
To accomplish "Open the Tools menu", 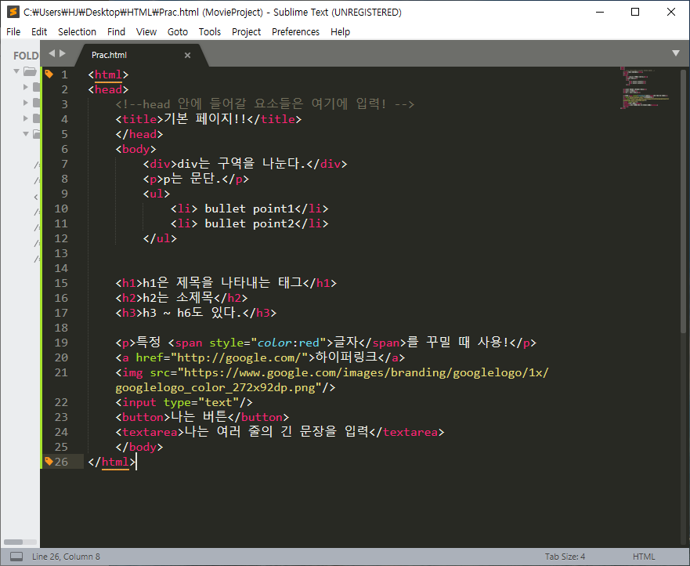I will [x=209, y=31].
